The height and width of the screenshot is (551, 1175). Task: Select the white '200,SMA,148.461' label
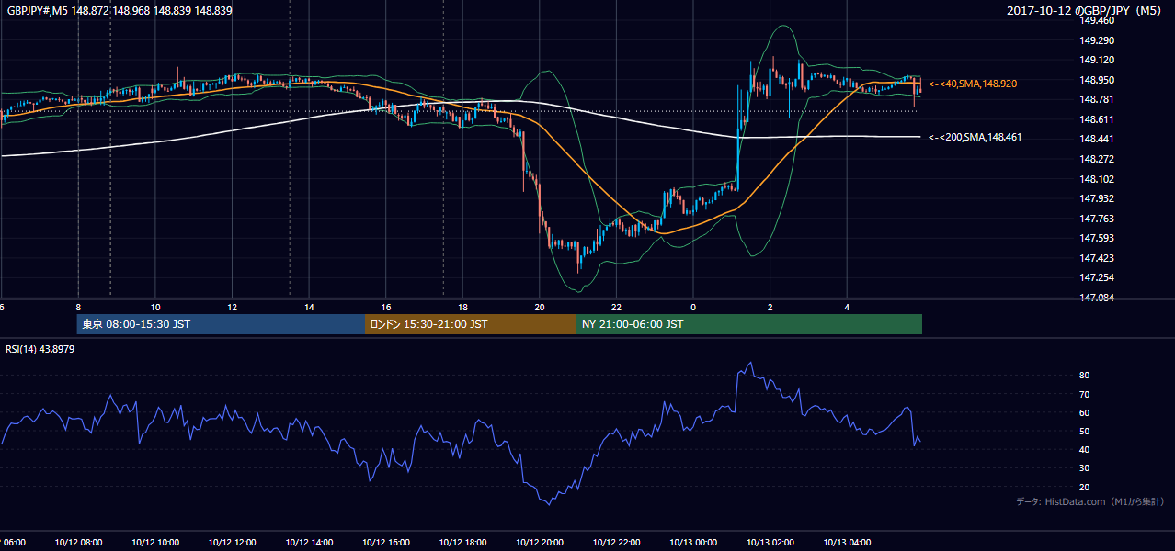tap(975, 137)
